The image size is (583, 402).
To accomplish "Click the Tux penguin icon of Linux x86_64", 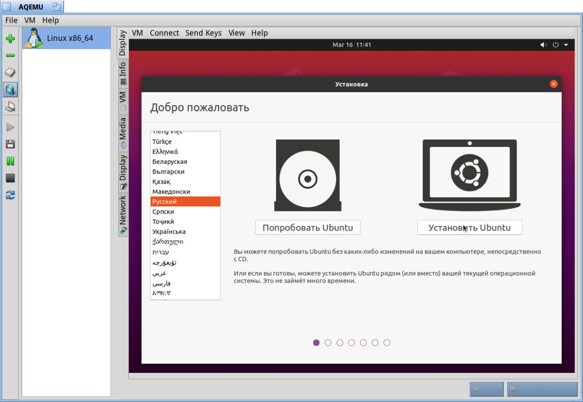I will click(x=34, y=38).
